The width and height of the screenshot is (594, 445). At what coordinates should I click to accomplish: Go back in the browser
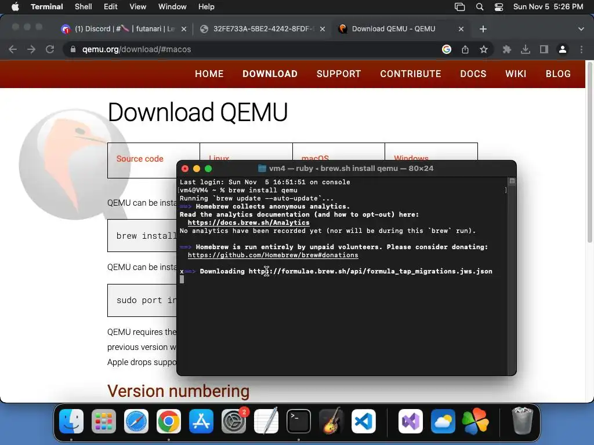13,50
